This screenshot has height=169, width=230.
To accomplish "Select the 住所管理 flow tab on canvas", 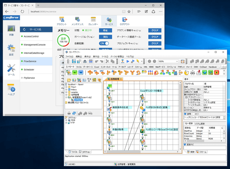I will 114,79.
